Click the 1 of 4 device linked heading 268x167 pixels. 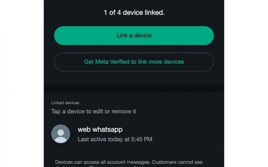134,13
